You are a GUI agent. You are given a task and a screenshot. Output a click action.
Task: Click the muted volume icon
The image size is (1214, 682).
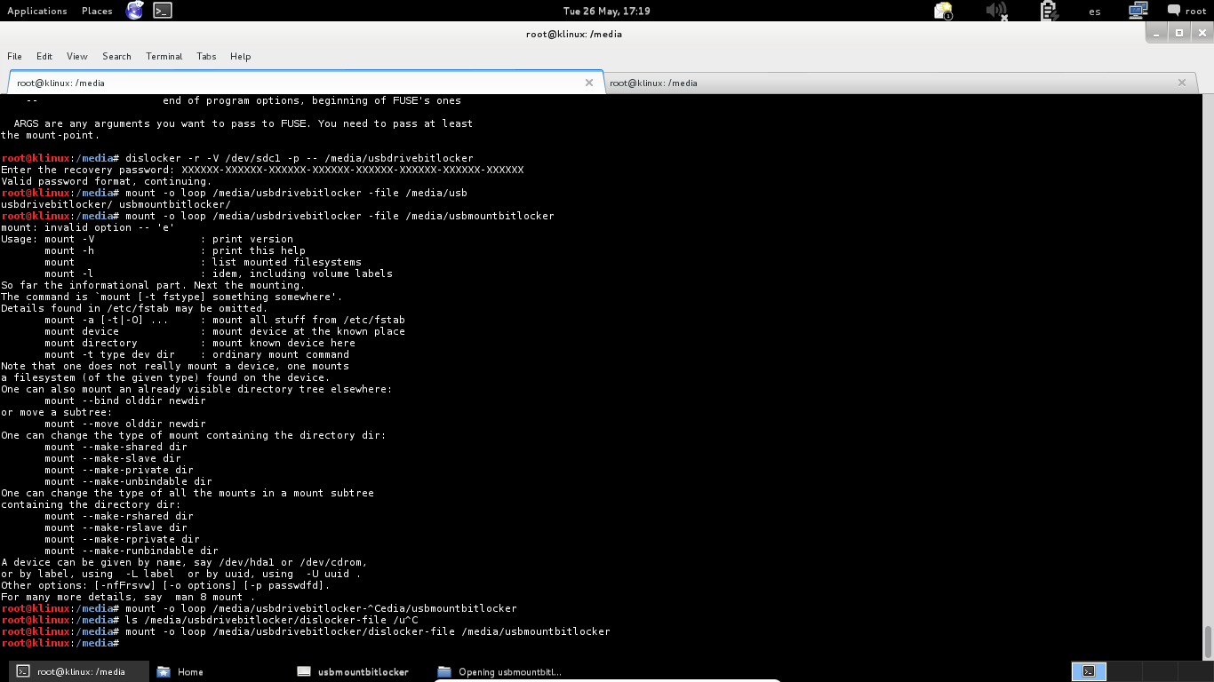click(996, 11)
